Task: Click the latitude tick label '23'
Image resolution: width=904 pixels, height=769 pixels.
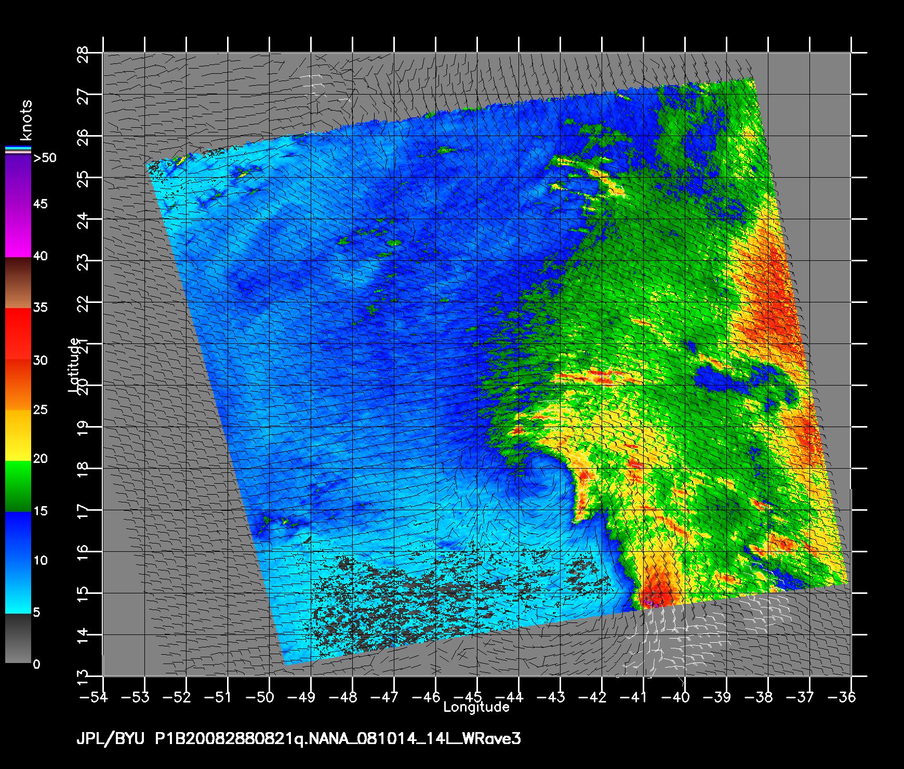Action: point(83,262)
